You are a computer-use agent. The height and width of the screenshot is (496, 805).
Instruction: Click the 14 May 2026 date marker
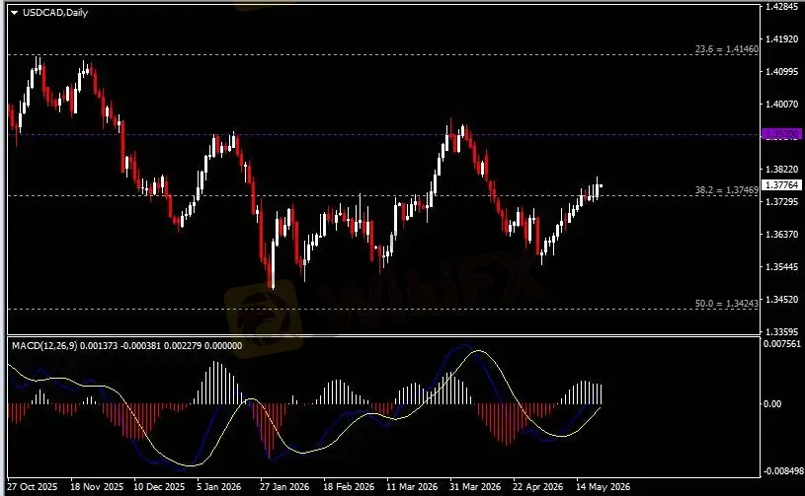point(603,486)
